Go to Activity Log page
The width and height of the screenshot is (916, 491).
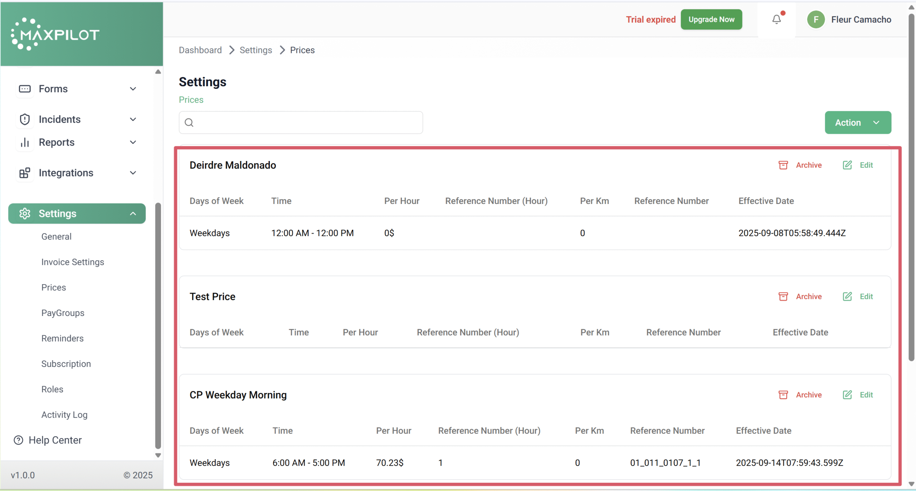click(x=64, y=414)
